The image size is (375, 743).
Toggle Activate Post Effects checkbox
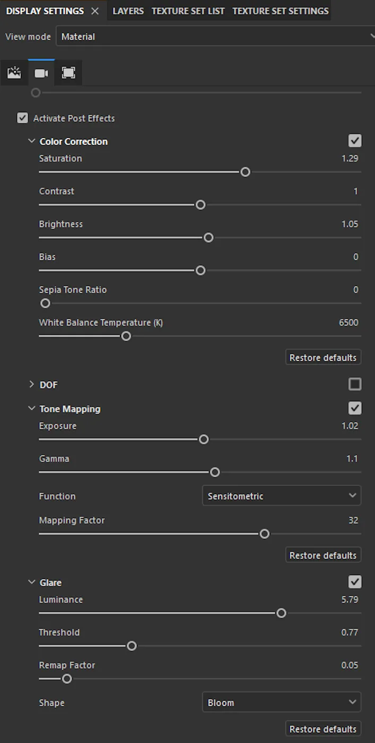coord(22,118)
